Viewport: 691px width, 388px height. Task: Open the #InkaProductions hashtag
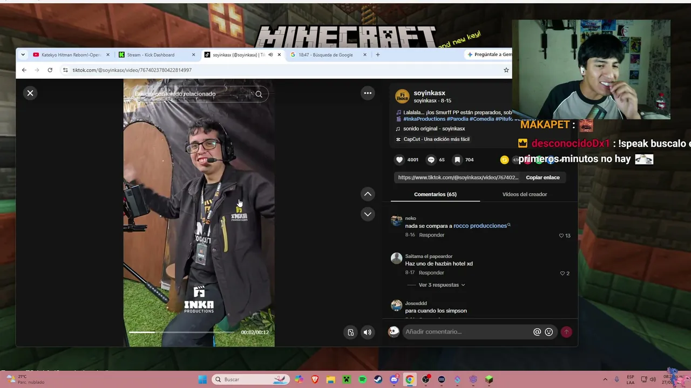(424, 119)
